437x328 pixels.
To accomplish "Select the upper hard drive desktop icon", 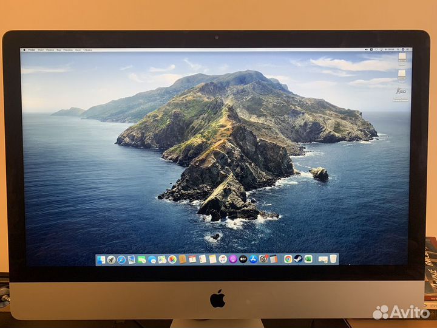I will click(x=402, y=57).
